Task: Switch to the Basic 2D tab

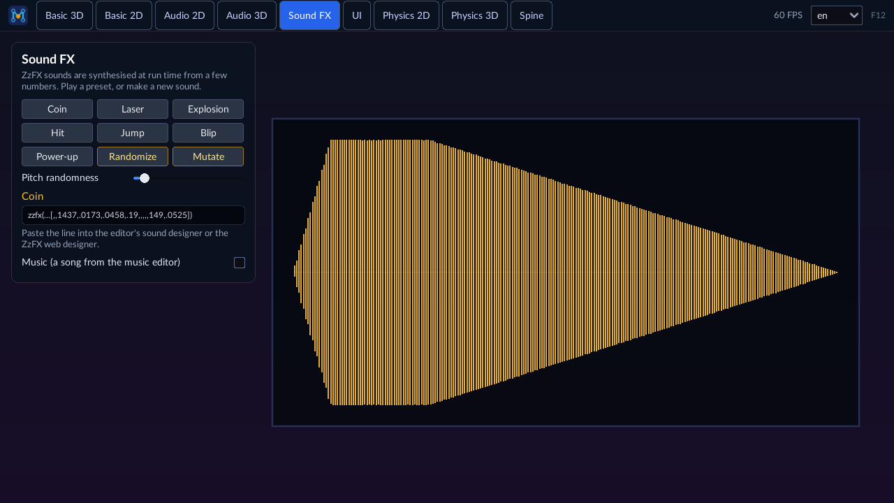Action: (124, 15)
